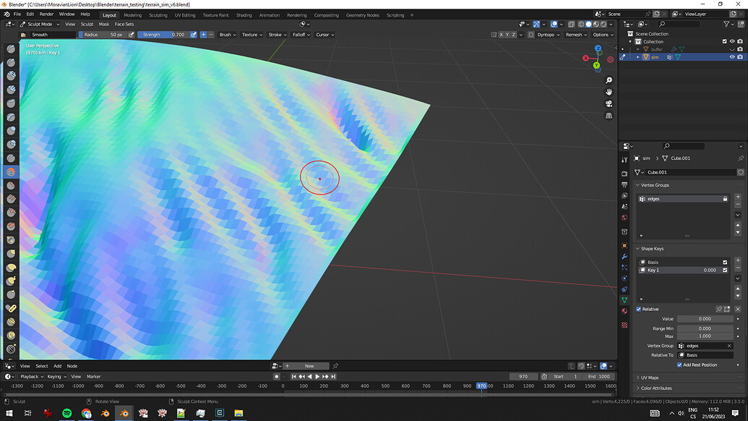Toggle Collection visibility eye icon
Image resolution: width=748 pixels, height=421 pixels.
coord(732,41)
